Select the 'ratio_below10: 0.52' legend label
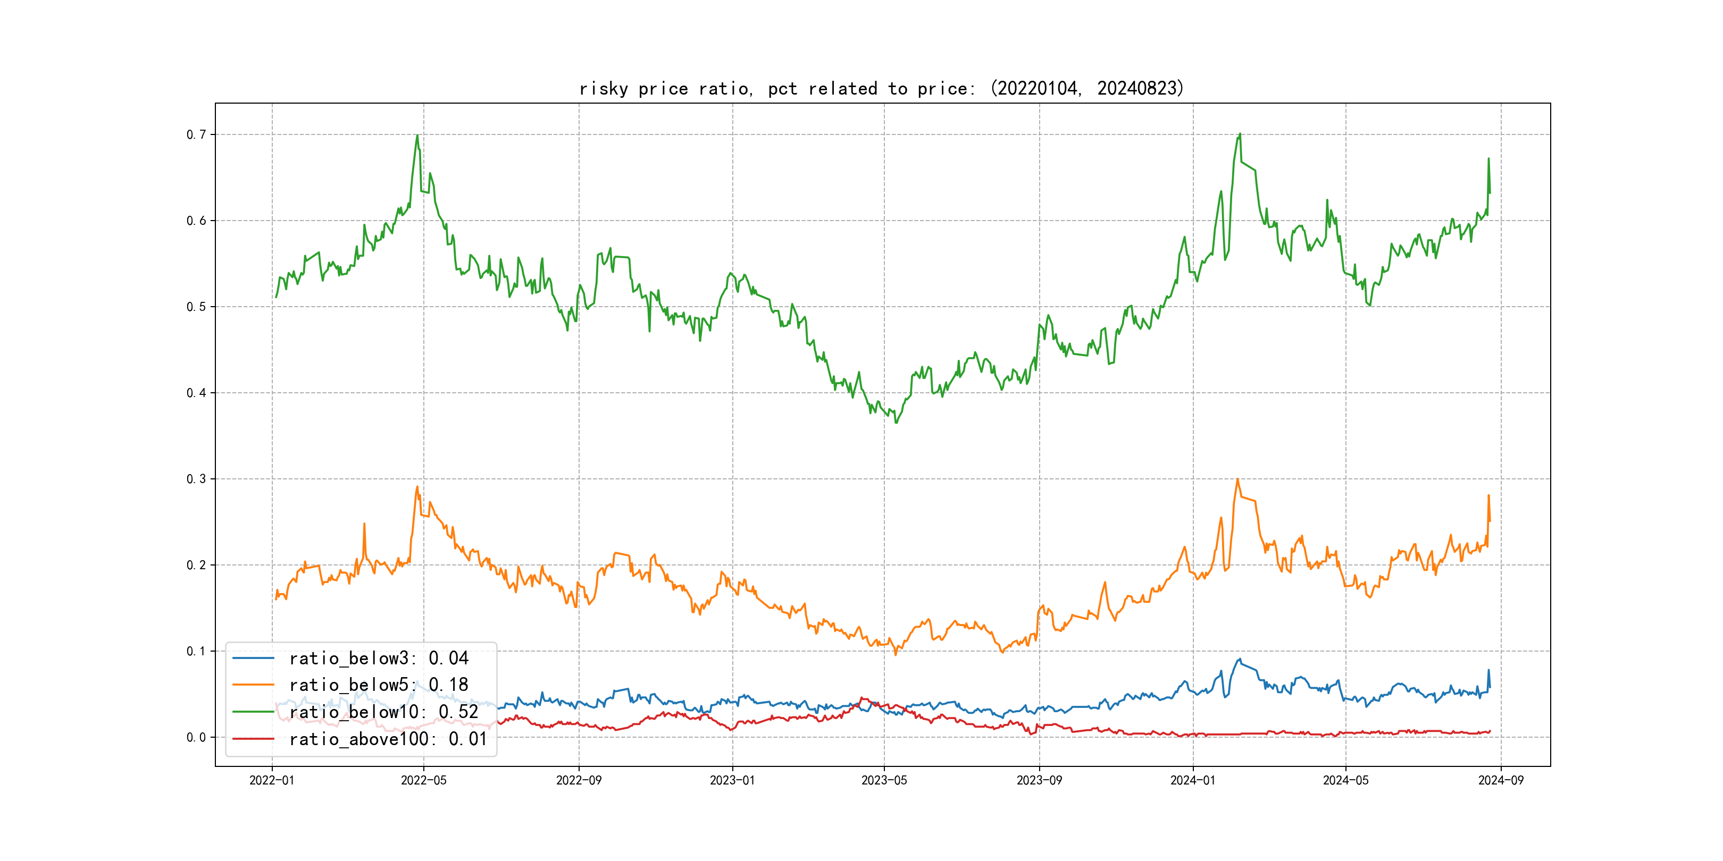This screenshot has height=861, width=1723. (x=383, y=712)
